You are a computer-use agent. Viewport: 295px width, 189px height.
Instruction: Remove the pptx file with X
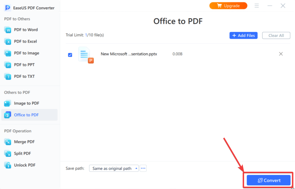click(x=281, y=54)
